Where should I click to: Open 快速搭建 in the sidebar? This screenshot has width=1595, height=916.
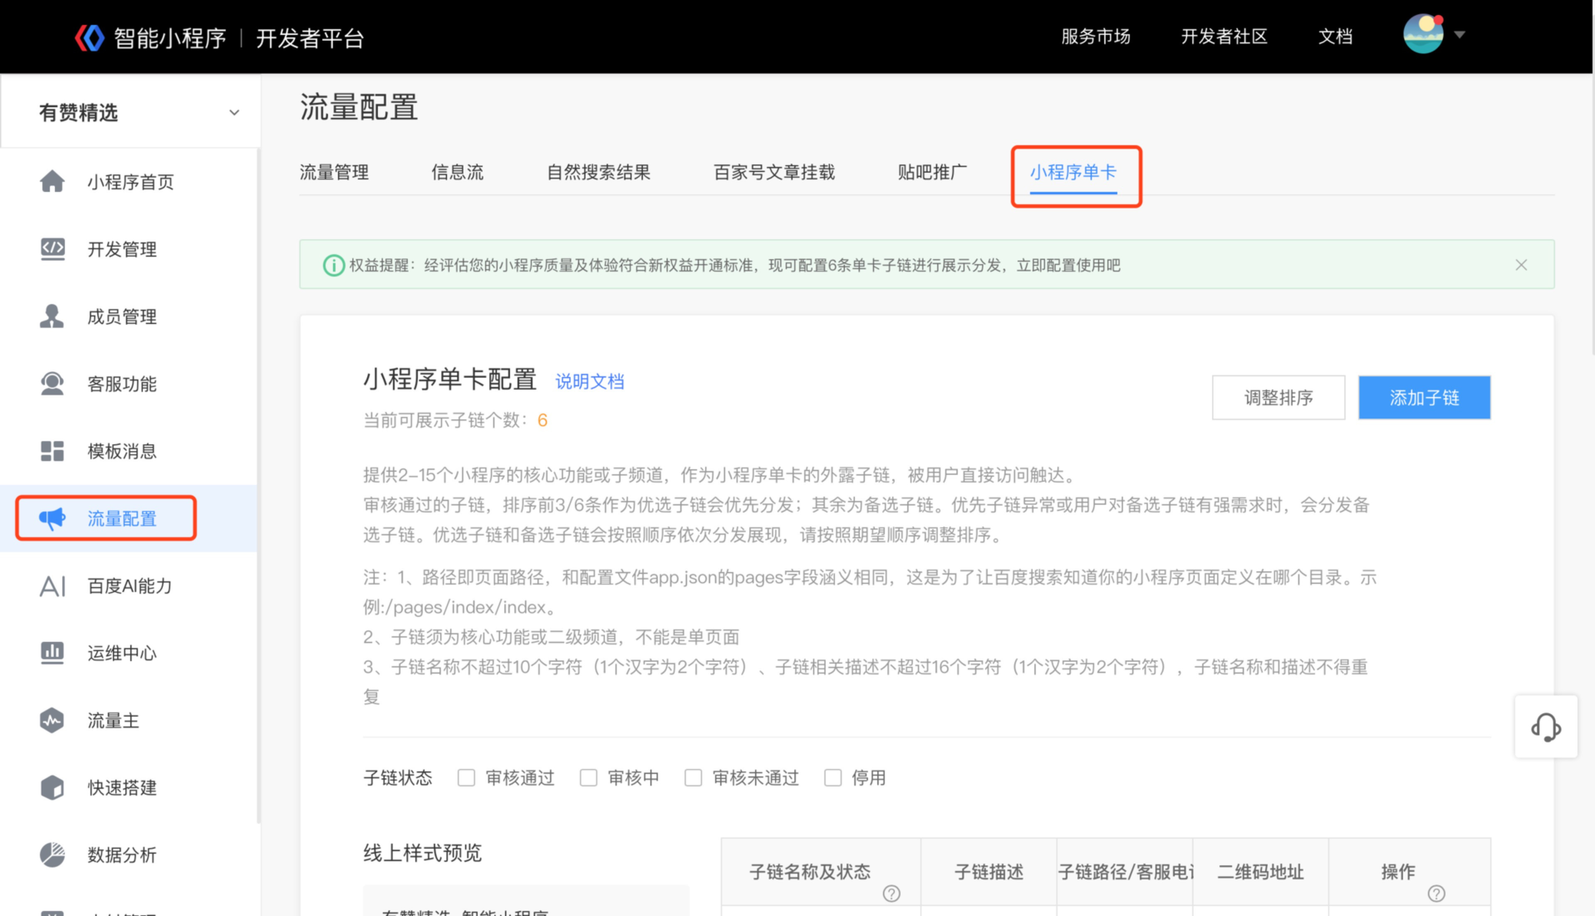click(122, 788)
